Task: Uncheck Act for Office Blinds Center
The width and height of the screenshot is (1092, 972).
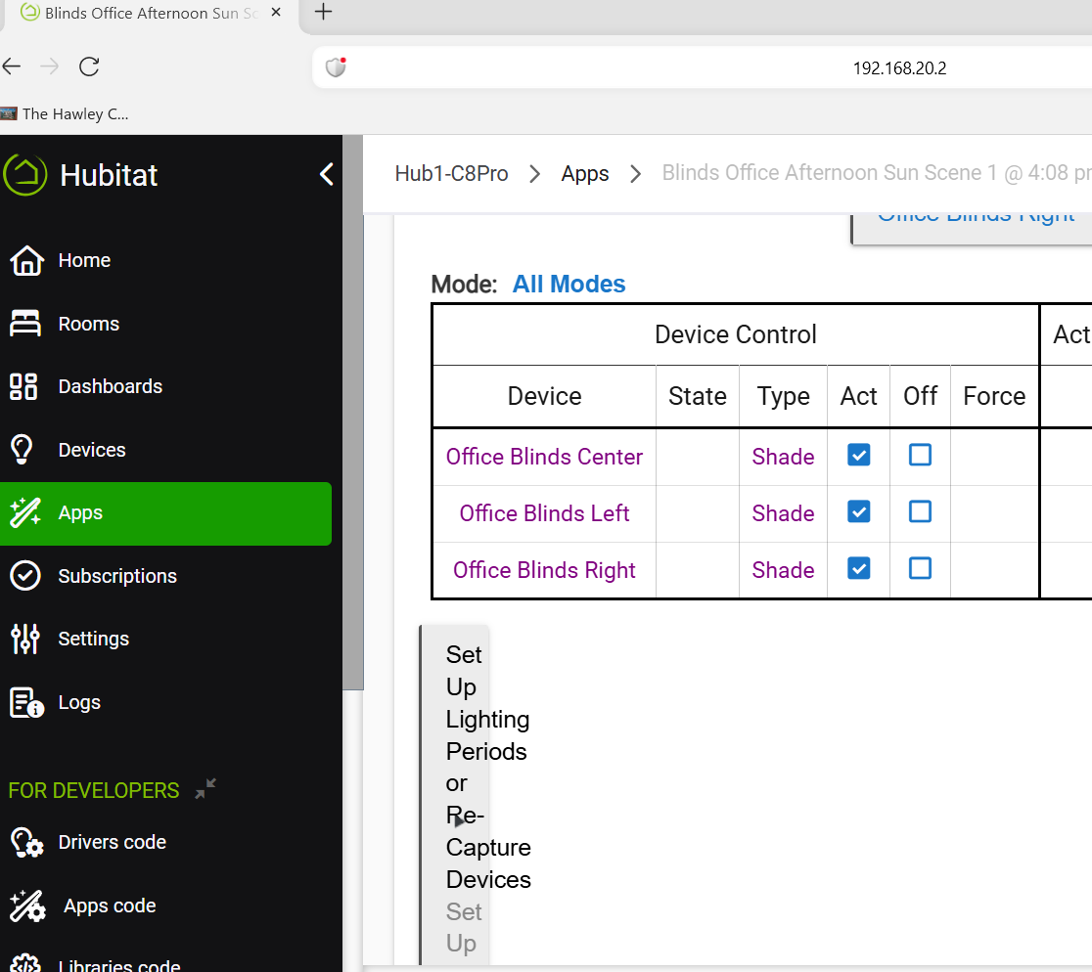Action: click(x=858, y=455)
